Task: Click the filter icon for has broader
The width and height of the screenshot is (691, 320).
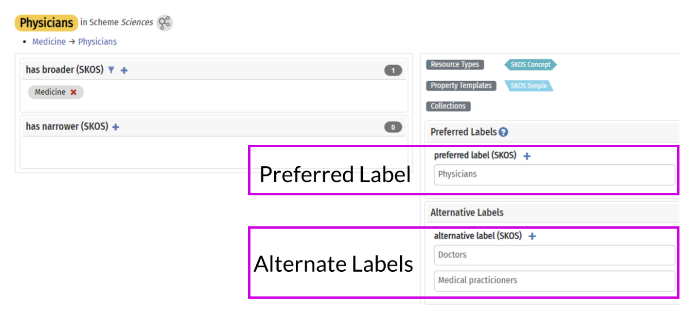Action: coord(111,70)
